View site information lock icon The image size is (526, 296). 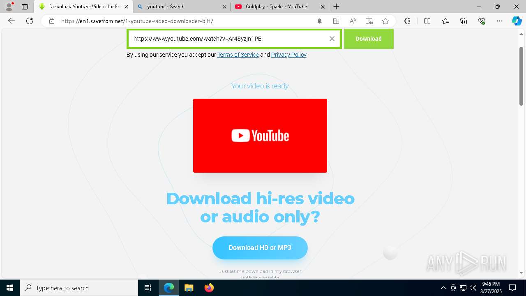point(51,21)
